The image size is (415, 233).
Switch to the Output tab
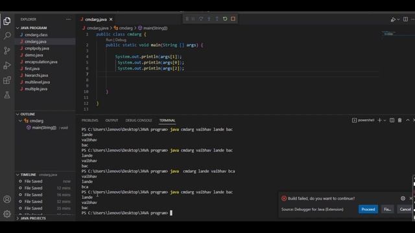click(112, 120)
